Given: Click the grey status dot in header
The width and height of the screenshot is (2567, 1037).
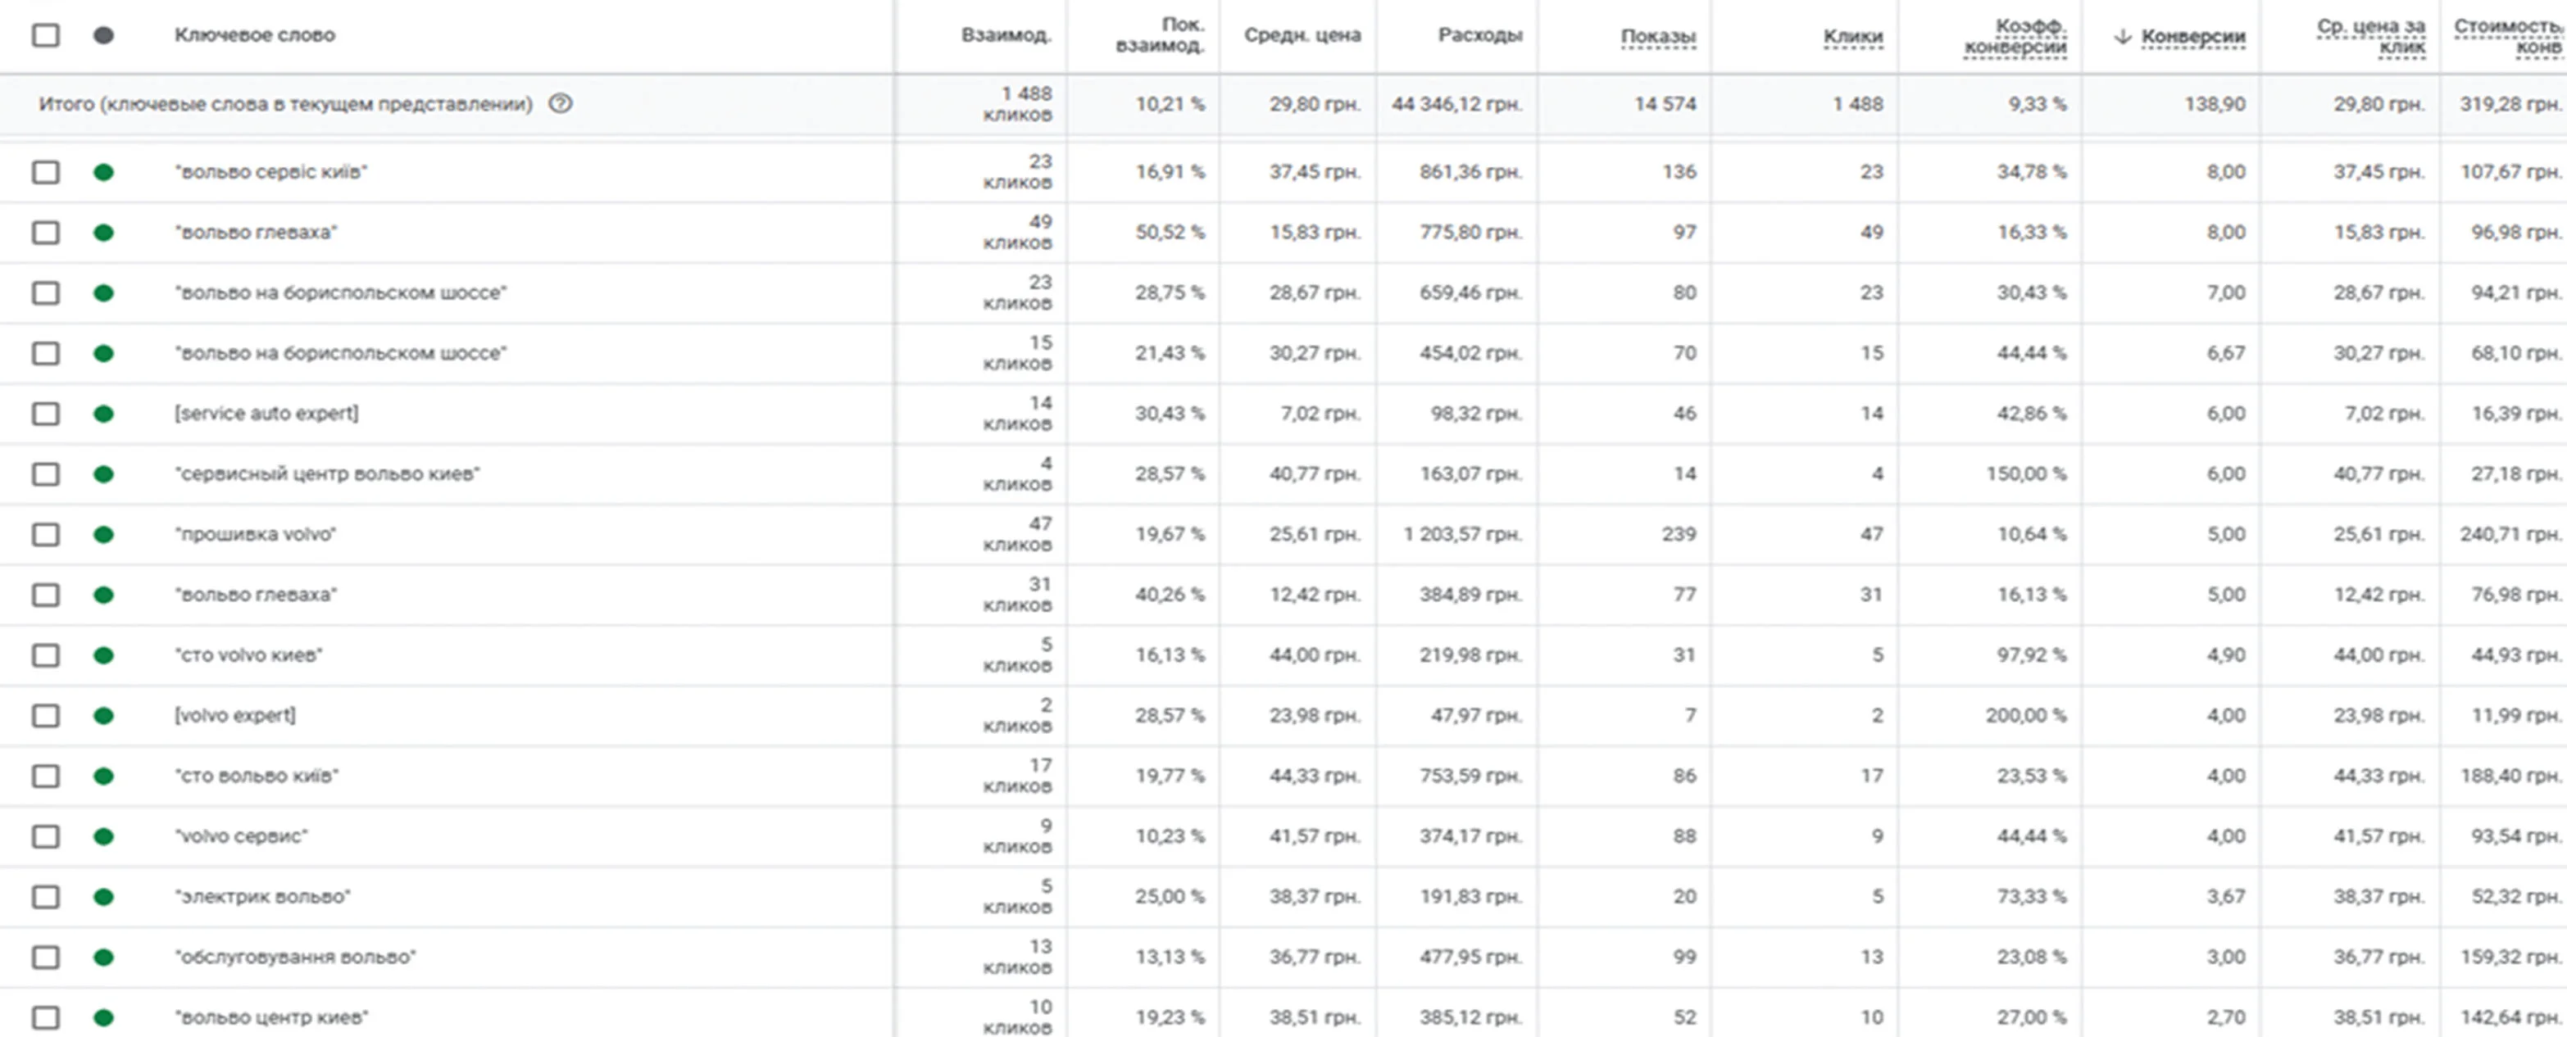Looking at the screenshot, I should [103, 36].
